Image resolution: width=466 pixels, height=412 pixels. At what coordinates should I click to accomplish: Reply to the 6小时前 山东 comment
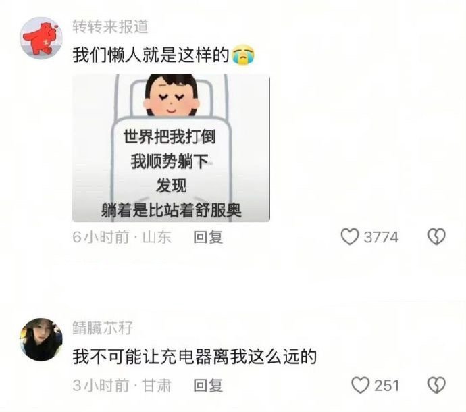(208, 237)
